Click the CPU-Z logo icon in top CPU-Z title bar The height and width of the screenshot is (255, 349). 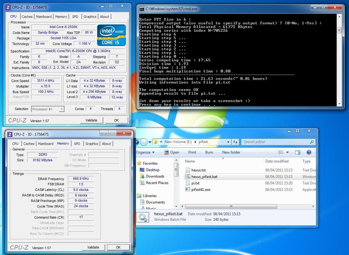8,7
